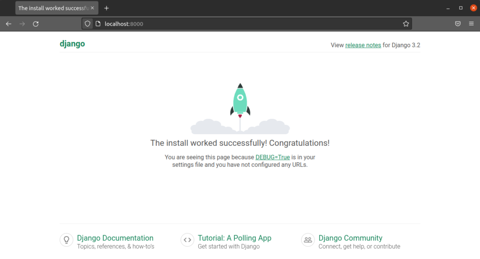Open the Firefox hamburger menu
The width and height of the screenshot is (480, 259).
[471, 24]
